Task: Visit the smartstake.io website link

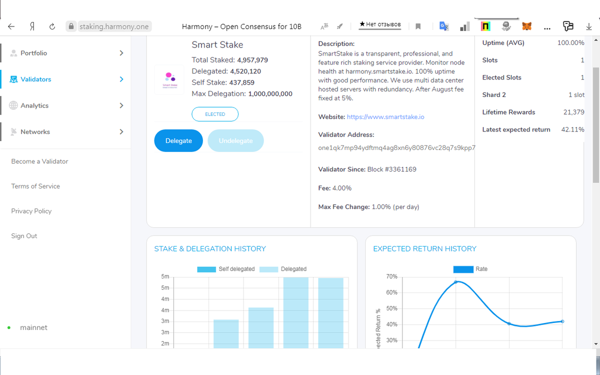Action: 385,117
